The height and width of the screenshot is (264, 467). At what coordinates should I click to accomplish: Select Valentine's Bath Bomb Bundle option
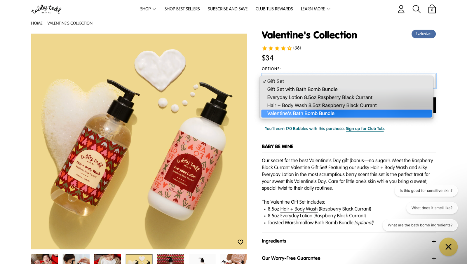click(x=301, y=113)
